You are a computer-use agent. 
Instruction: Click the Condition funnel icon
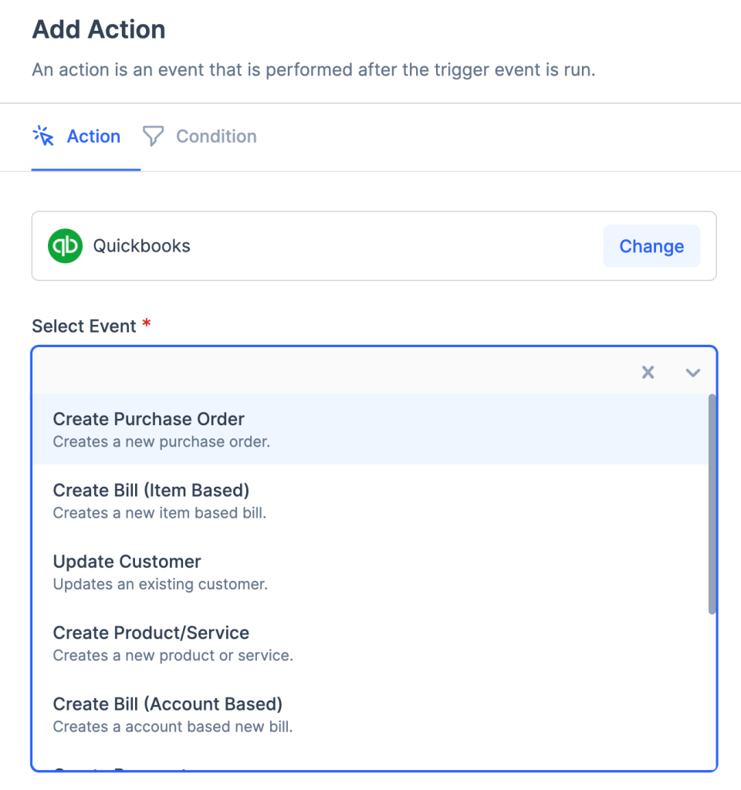(154, 137)
